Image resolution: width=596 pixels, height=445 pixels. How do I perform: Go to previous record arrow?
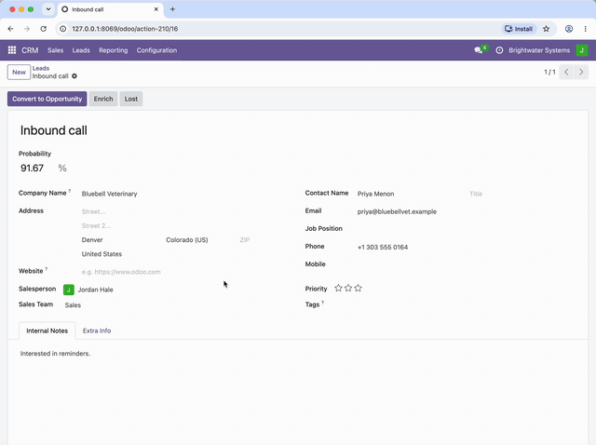pos(566,72)
